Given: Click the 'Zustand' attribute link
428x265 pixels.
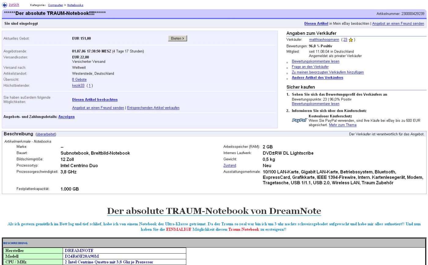Looking at the screenshot, I should [x=230, y=165].
